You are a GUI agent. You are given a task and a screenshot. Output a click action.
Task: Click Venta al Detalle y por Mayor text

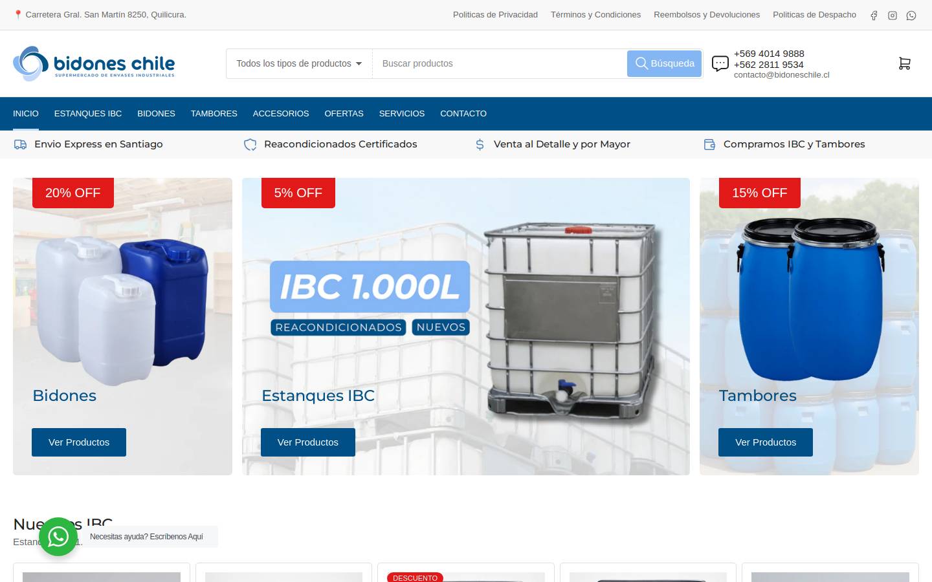(562, 144)
